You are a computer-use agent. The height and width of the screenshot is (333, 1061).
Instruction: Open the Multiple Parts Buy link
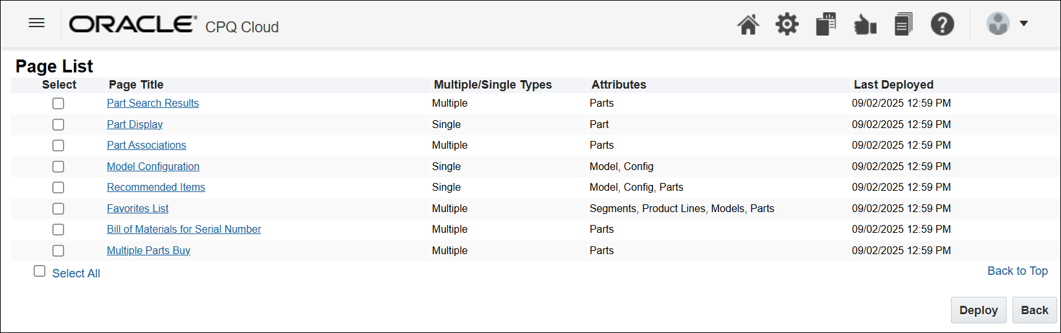click(148, 251)
